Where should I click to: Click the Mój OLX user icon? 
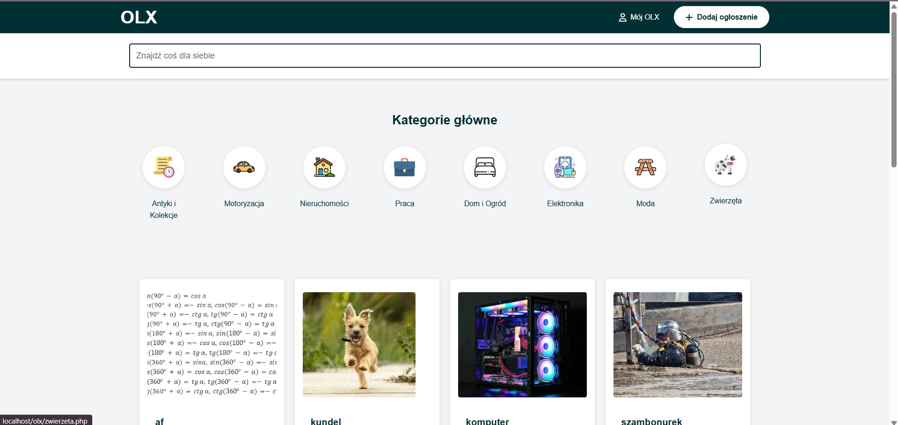pyautogui.click(x=622, y=17)
